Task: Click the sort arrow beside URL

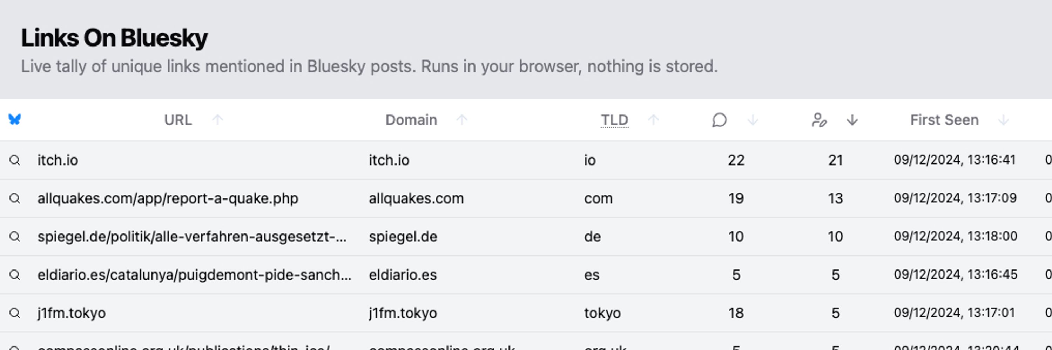Action: tap(218, 120)
